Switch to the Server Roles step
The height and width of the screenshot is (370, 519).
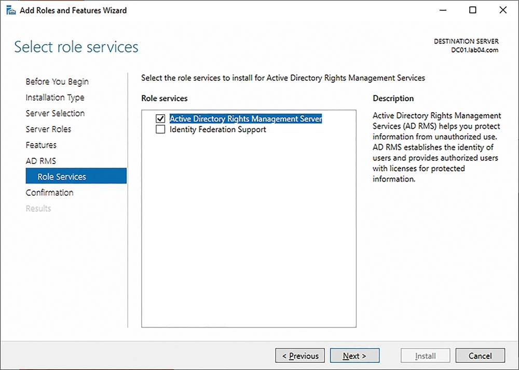48,129
